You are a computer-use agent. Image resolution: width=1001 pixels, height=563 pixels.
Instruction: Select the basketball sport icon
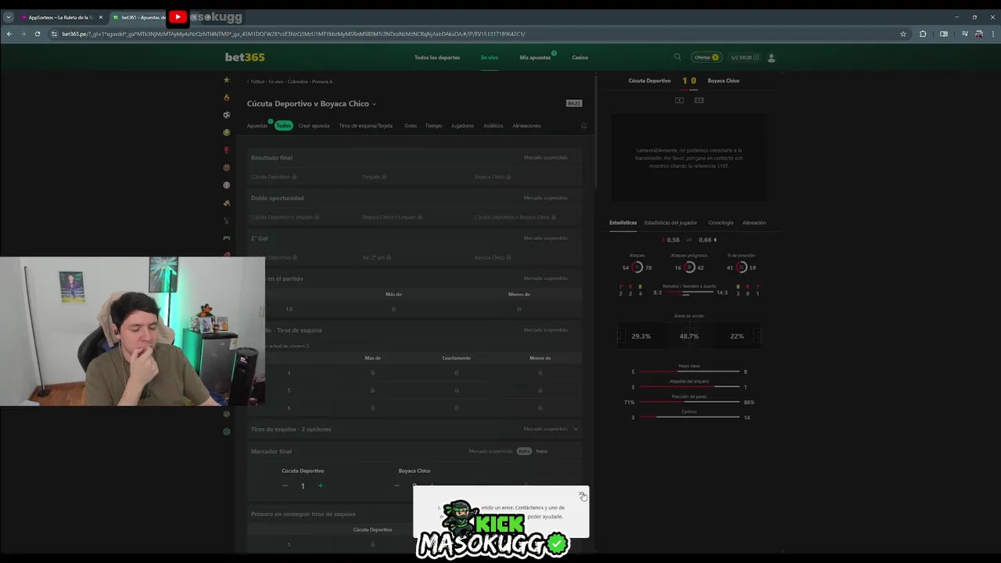click(227, 167)
